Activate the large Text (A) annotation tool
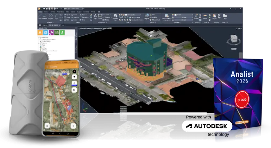Viewport: 271px width, 148px height. pos(95,17)
